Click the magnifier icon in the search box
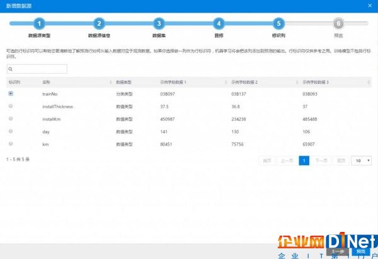The width and height of the screenshot is (378, 259). [10, 69]
